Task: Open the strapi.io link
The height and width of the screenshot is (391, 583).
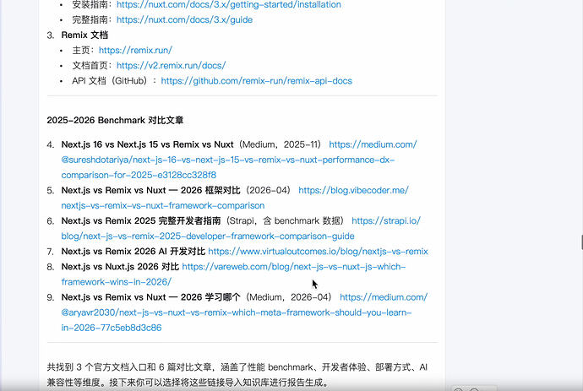Action: [x=386, y=220]
